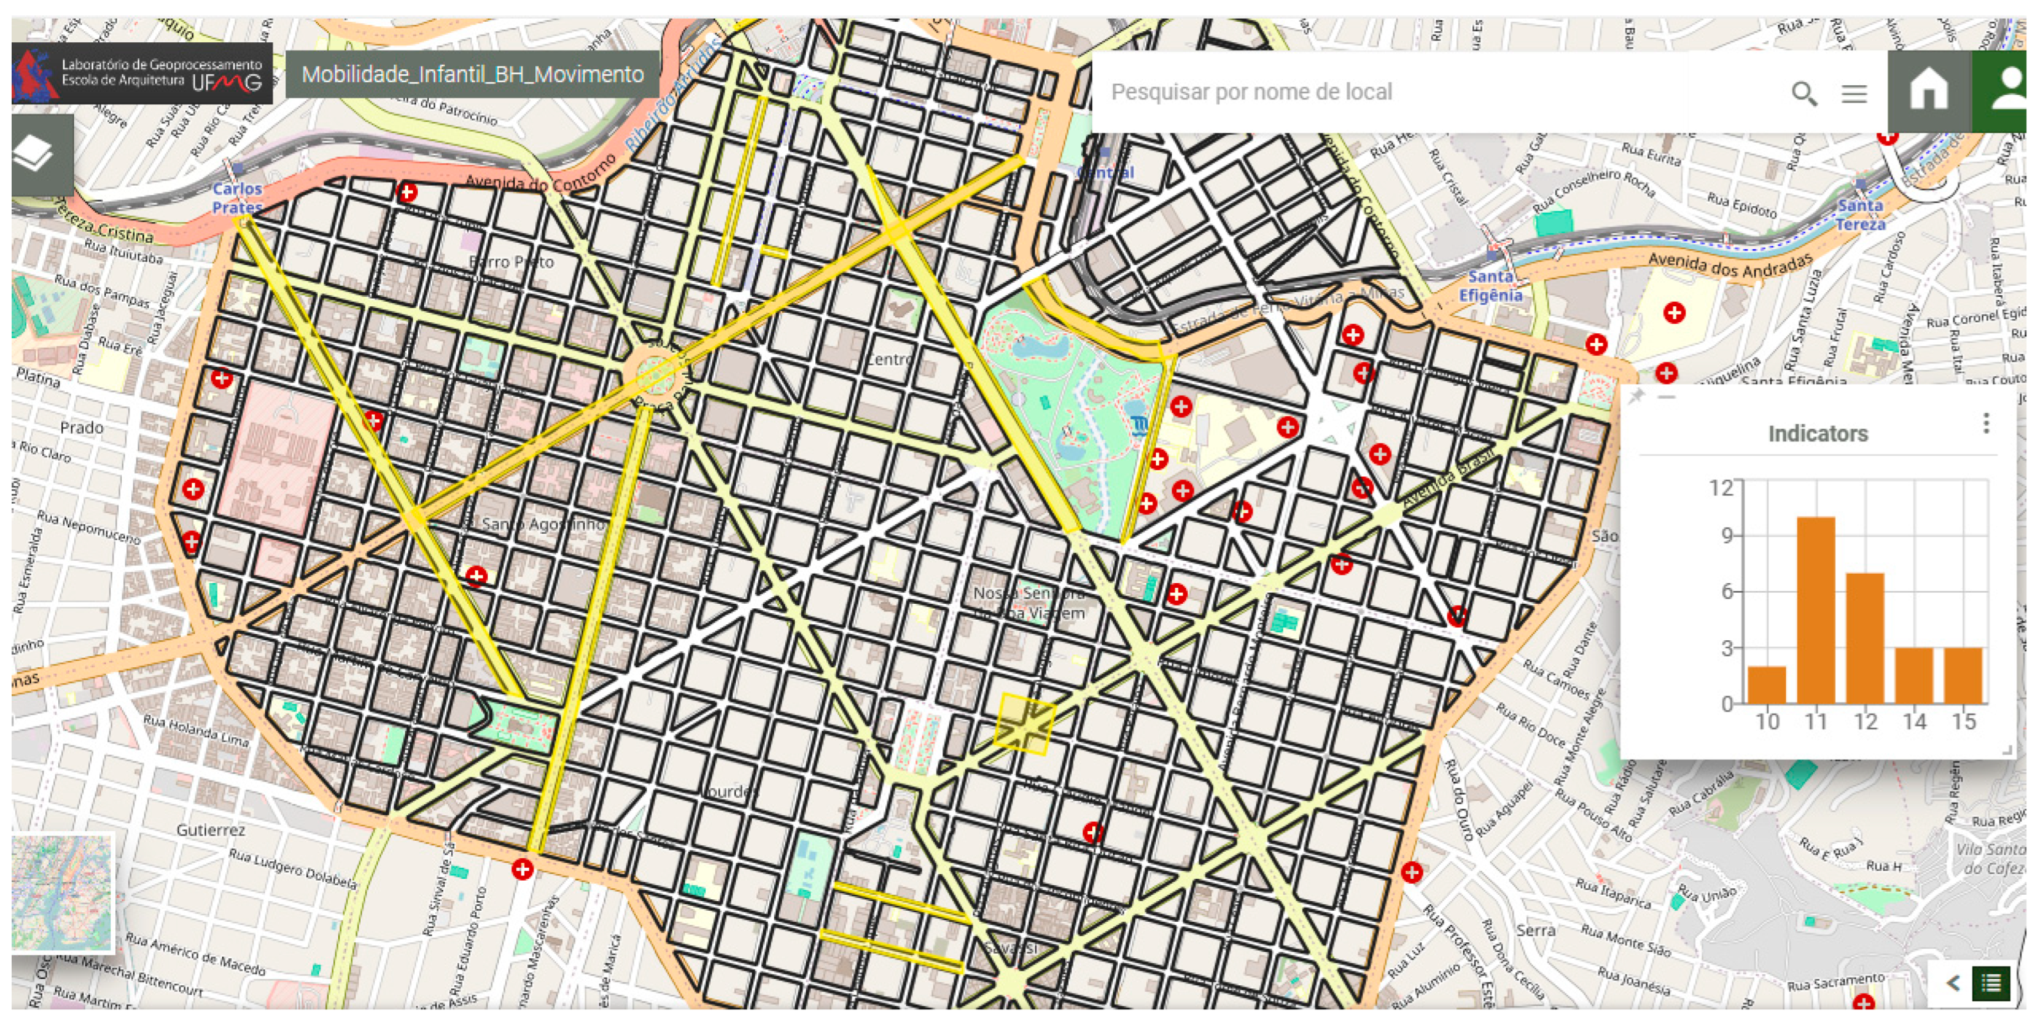Viewport: 2041px width, 1027px height.
Task: Select the home icon in the toolbar
Action: (1929, 92)
